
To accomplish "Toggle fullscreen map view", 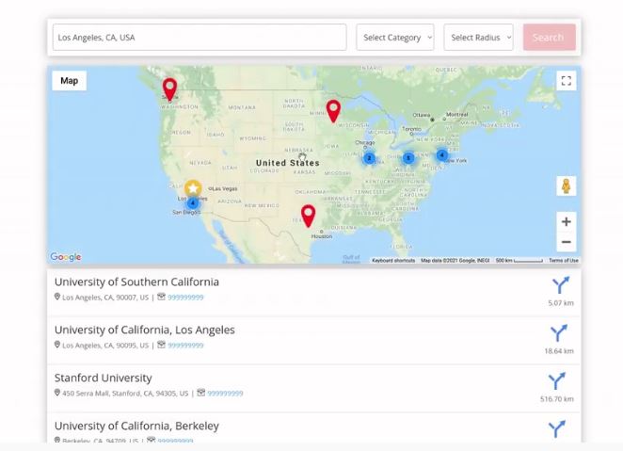I will (x=567, y=81).
